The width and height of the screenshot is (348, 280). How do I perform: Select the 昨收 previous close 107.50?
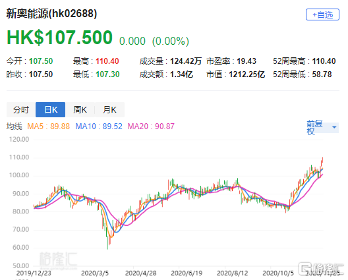pyautogui.click(x=41, y=74)
